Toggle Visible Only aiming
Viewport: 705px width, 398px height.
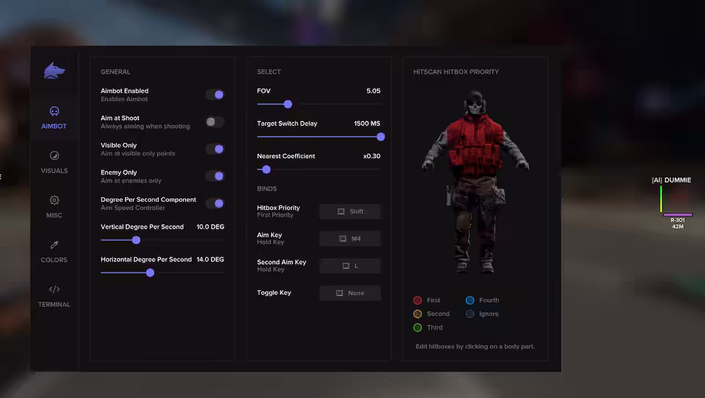coord(215,149)
